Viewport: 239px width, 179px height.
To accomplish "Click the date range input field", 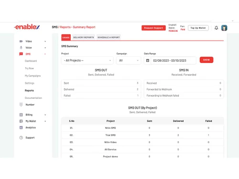I will (x=173, y=61).
